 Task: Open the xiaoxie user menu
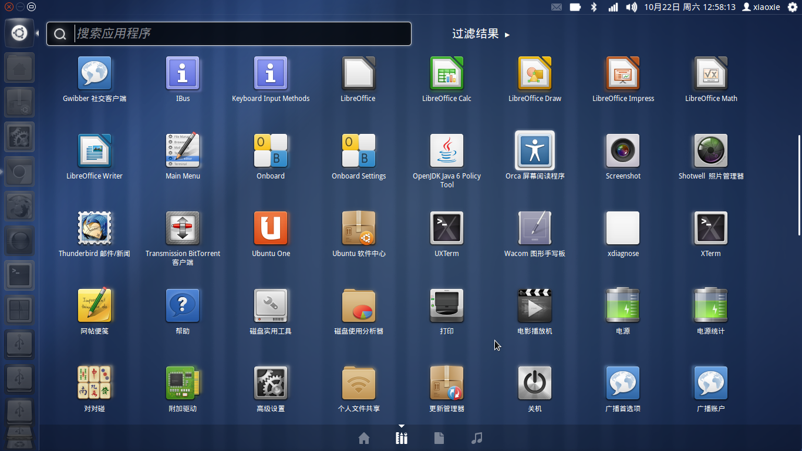coord(761,7)
